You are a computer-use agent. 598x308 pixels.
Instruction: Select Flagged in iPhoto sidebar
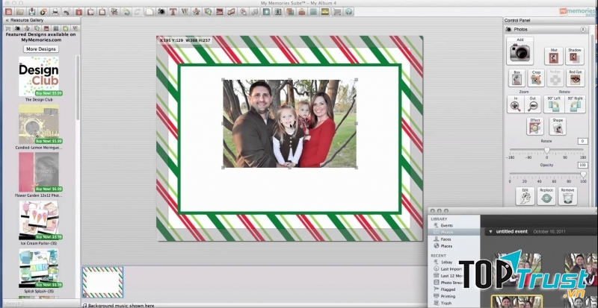pos(448,289)
